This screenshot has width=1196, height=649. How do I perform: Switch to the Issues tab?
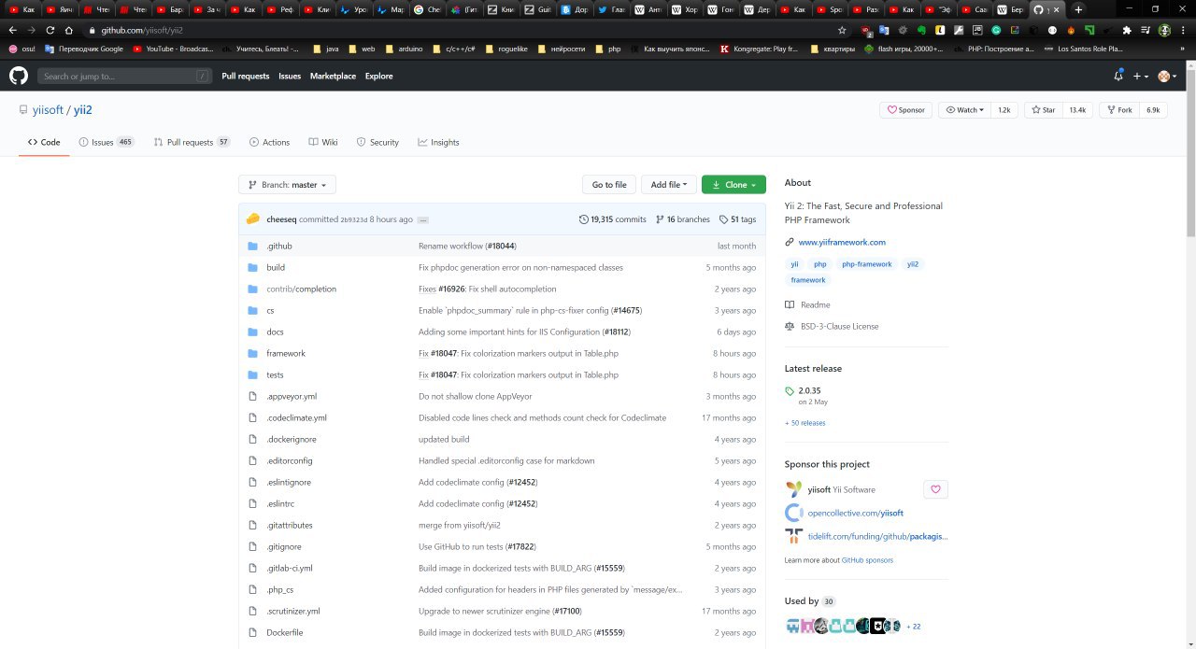click(x=107, y=142)
